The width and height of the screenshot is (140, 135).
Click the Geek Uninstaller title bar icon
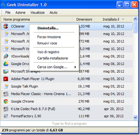pyautogui.click(x=3, y=5)
